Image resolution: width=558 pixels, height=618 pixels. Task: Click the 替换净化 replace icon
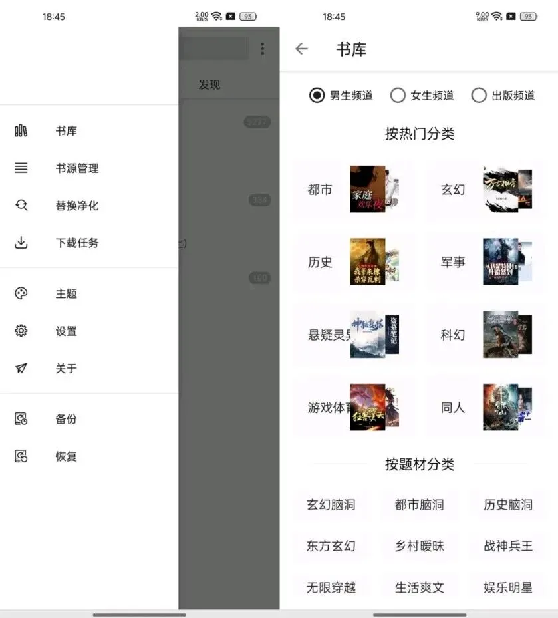point(21,205)
